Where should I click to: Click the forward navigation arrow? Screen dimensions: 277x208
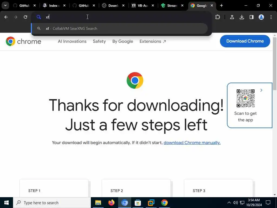(x=15, y=17)
